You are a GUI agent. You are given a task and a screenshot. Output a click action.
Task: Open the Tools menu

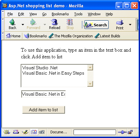pyautogui.click(x=78, y=14)
